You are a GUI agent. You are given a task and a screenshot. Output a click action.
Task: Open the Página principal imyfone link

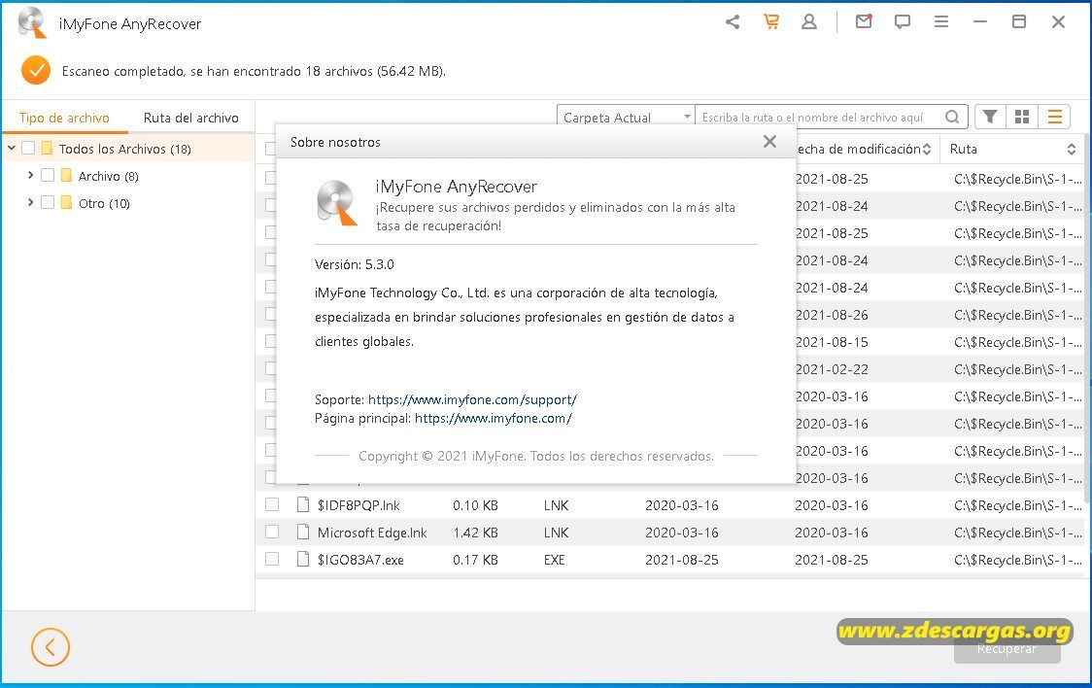[494, 419]
